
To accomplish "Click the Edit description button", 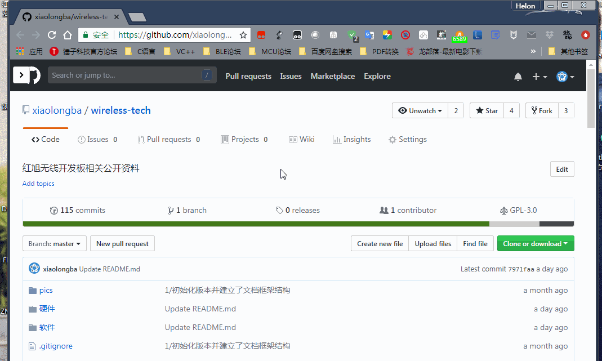I will point(562,169).
